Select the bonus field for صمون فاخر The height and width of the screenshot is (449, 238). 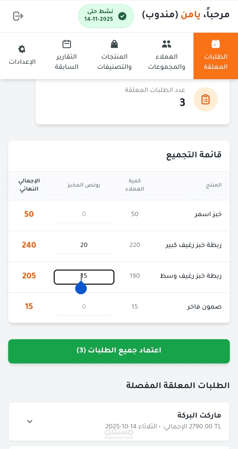tap(84, 307)
